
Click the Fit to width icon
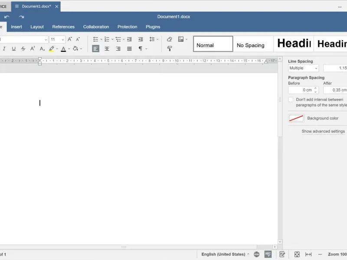click(x=308, y=254)
